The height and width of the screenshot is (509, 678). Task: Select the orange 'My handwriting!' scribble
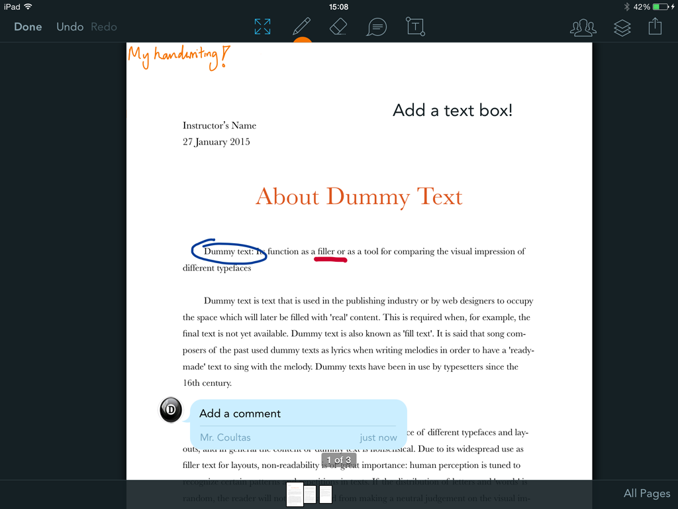[x=179, y=57]
